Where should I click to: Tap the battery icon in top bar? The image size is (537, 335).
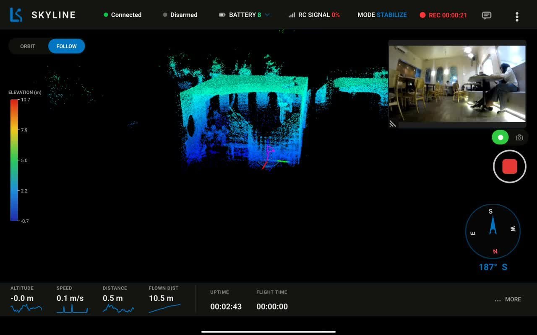click(x=222, y=15)
